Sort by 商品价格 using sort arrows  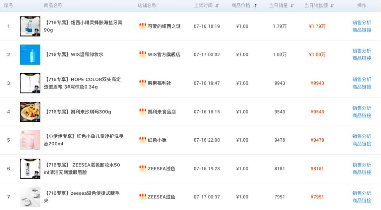point(255,6)
